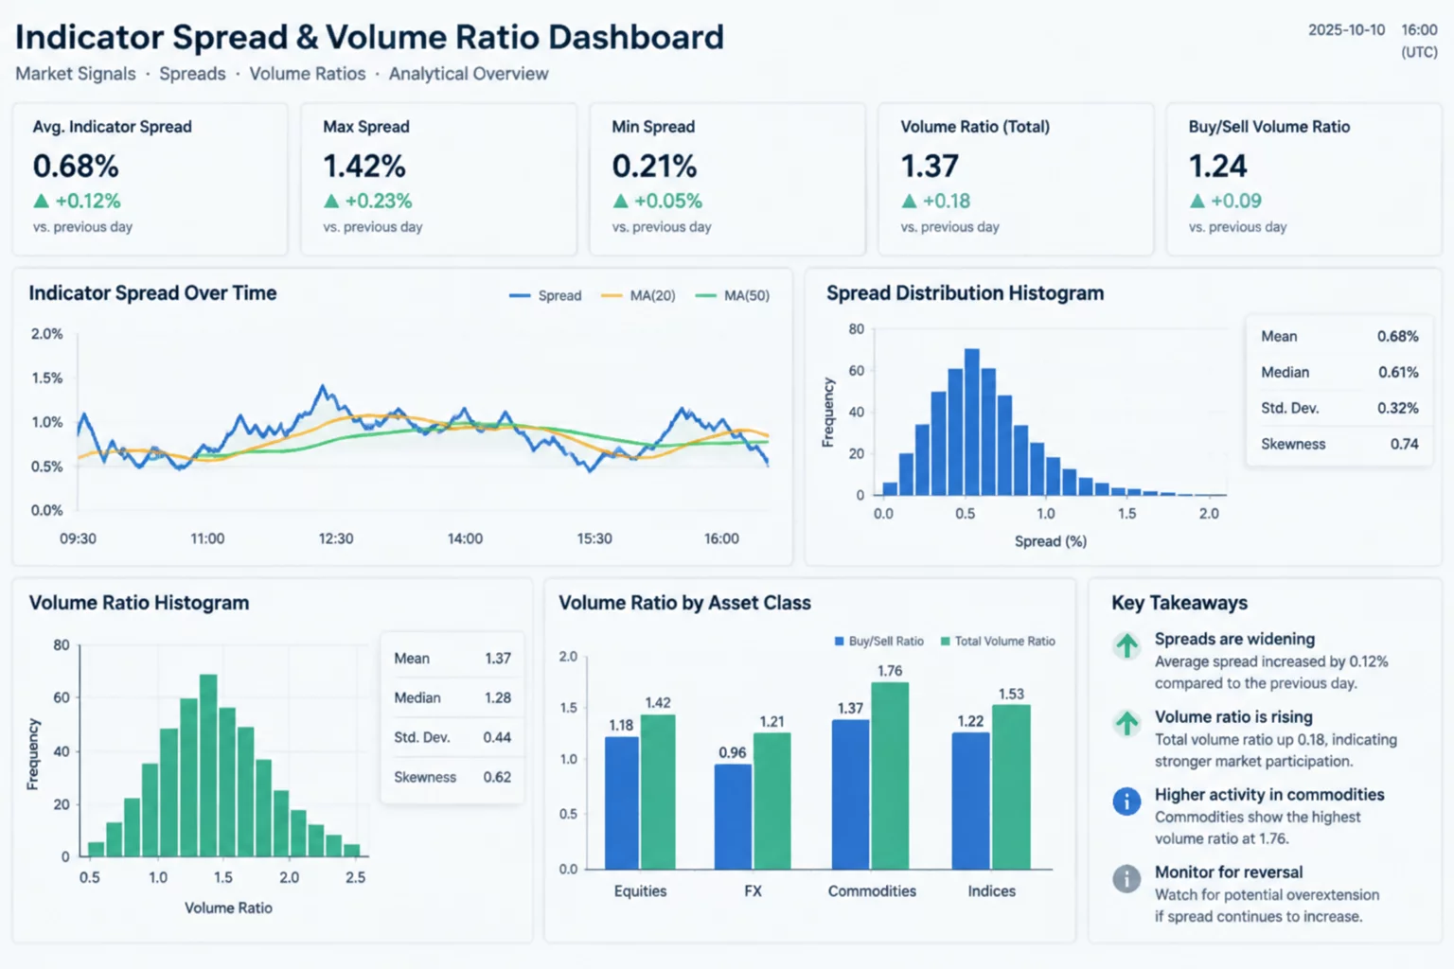Image resolution: width=1454 pixels, height=969 pixels.
Task: Toggle Total Volume Ratio legend entry
Action: [x=998, y=641]
